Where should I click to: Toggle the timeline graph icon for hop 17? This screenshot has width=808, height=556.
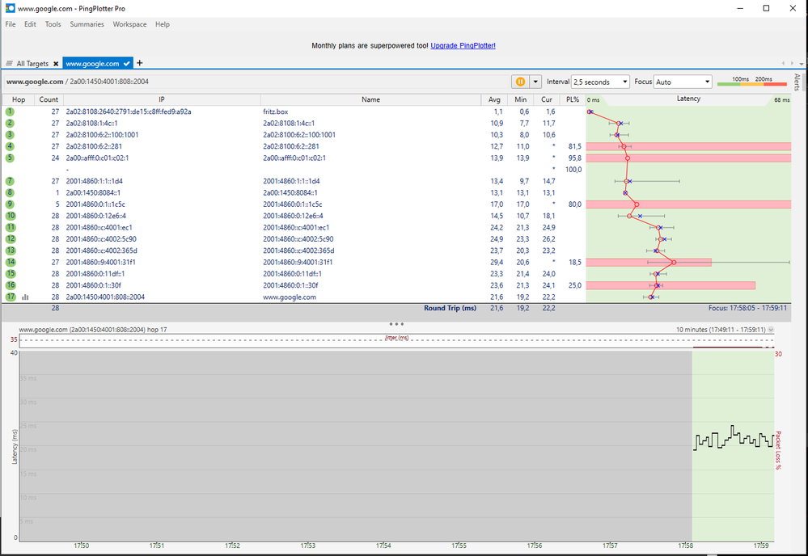point(25,297)
